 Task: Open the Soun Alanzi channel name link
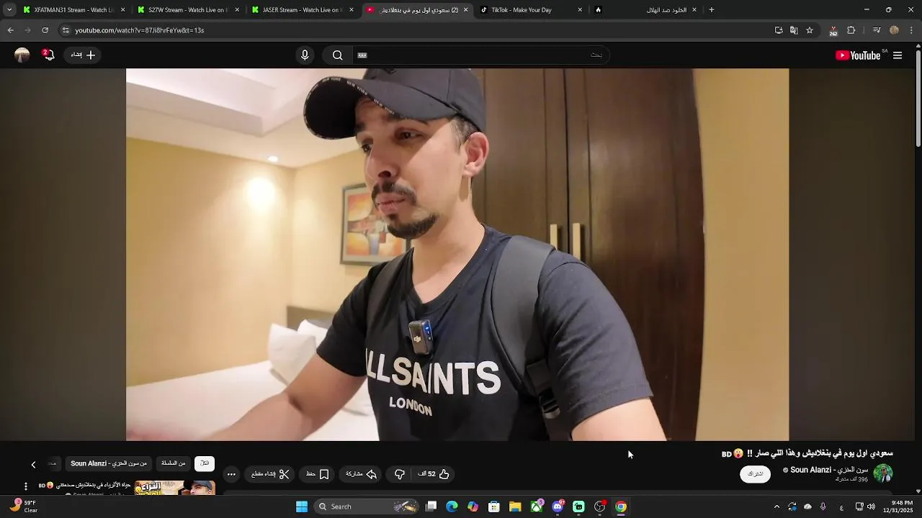tap(829, 470)
